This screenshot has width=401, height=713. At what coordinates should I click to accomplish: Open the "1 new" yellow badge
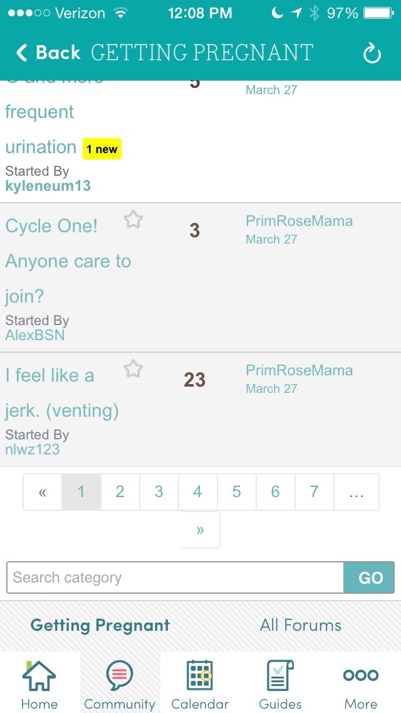click(x=102, y=149)
